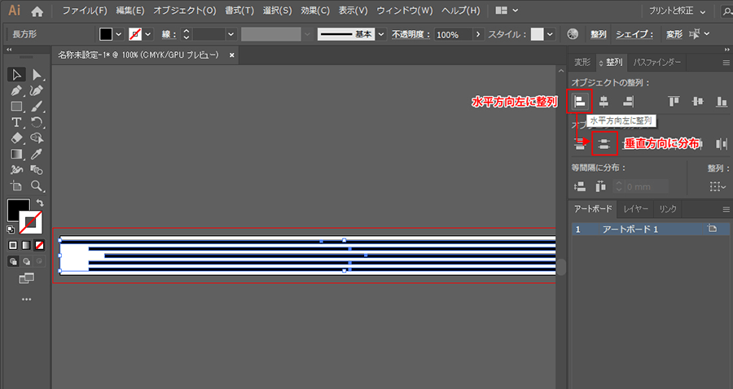Select the Eraser tool
The height and width of the screenshot is (389, 733).
coord(16,138)
